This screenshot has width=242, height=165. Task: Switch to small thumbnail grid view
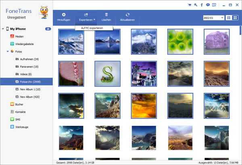(229, 18)
